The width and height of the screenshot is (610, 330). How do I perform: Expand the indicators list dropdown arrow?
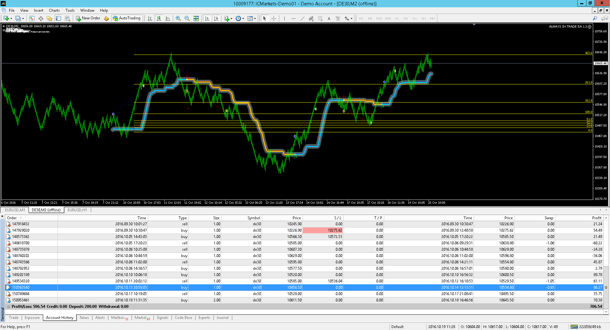[x=231, y=18]
